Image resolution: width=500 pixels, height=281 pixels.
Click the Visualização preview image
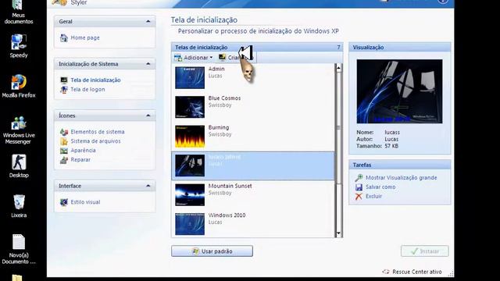point(399,91)
